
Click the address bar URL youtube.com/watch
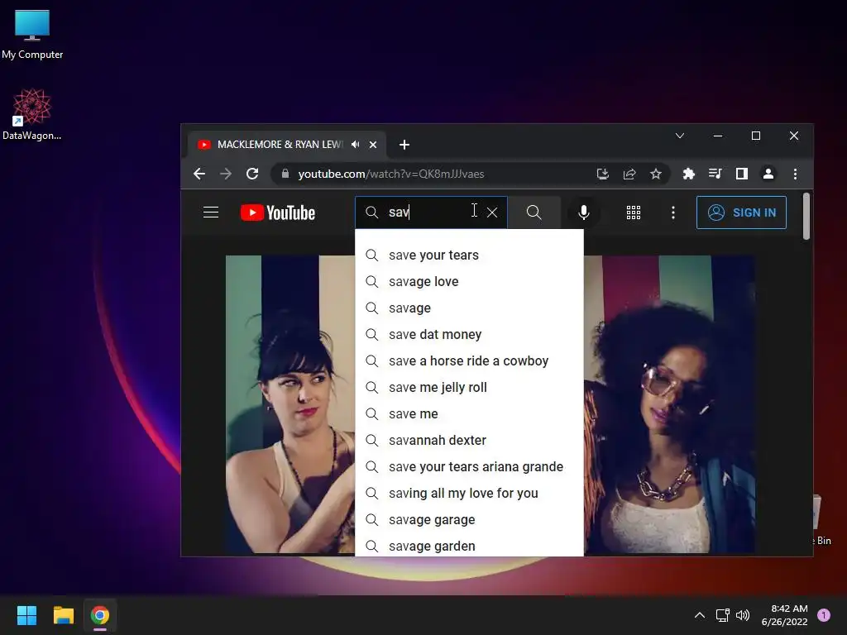[391, 174]
